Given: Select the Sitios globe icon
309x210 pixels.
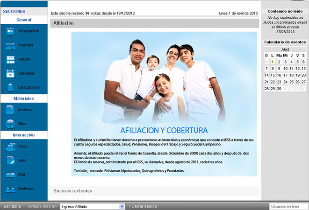Looking at the screenshot, I should [10, 124].
